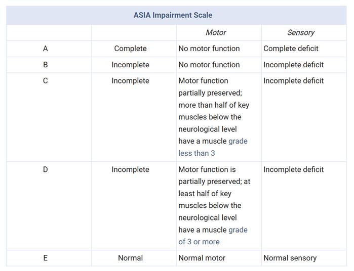
Task: Select the "Incomplete" cell in row D
Action: tap(130, 169)
